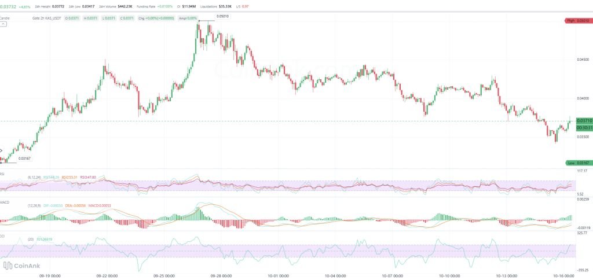Viewport: 593px width, 280px height.
Task: Click the DIF:-0.00030 legend value
Action: point(54,205)
